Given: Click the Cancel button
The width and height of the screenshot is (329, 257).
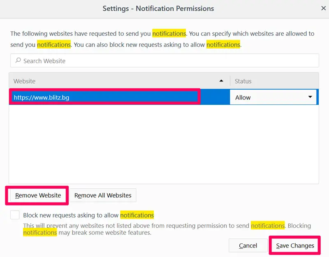Looking at the screenshot, I should click(x=248, y=245).
